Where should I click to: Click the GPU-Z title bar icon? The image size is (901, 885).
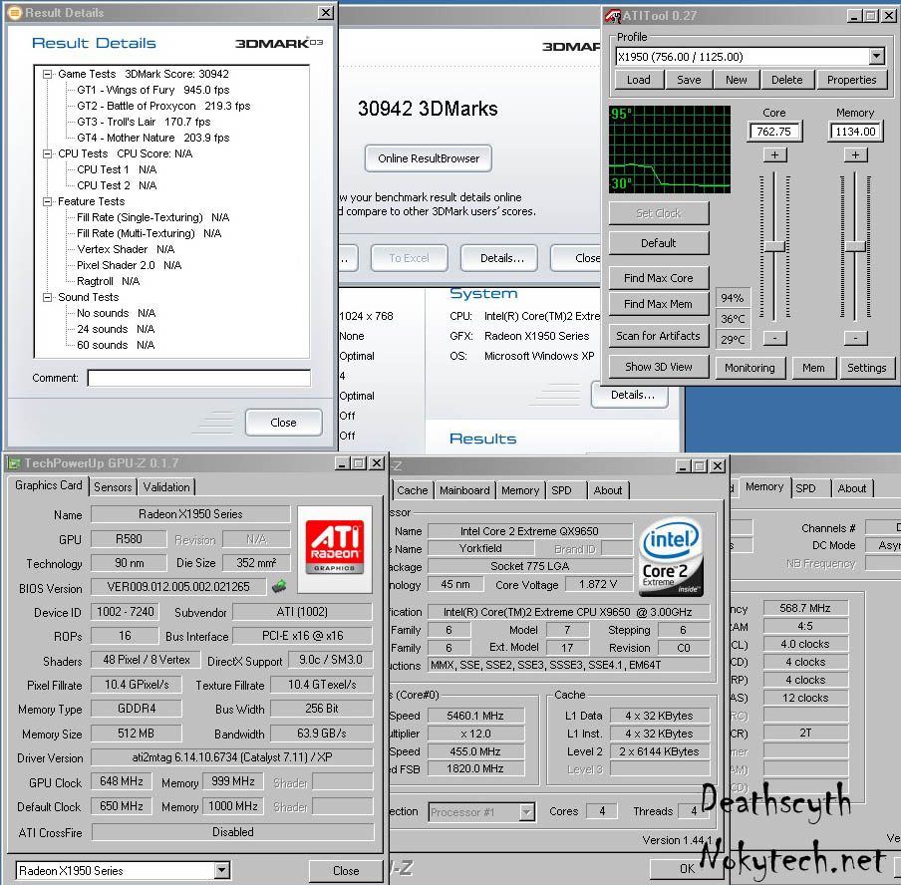(14, 463)
